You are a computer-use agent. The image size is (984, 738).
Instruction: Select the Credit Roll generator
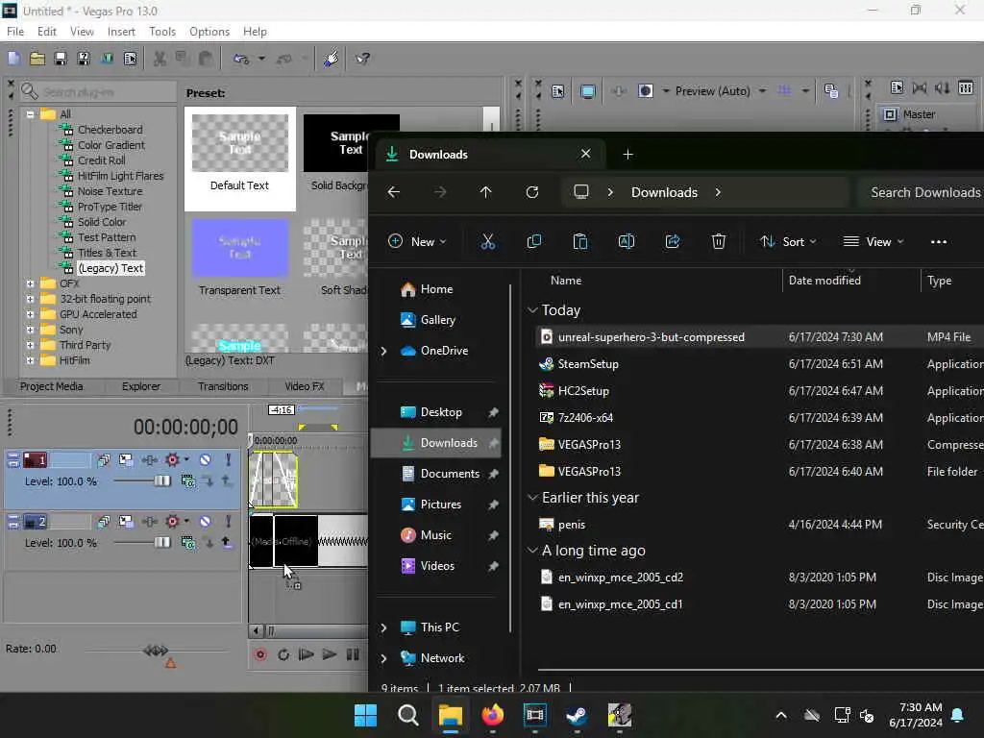pos(101,160)
